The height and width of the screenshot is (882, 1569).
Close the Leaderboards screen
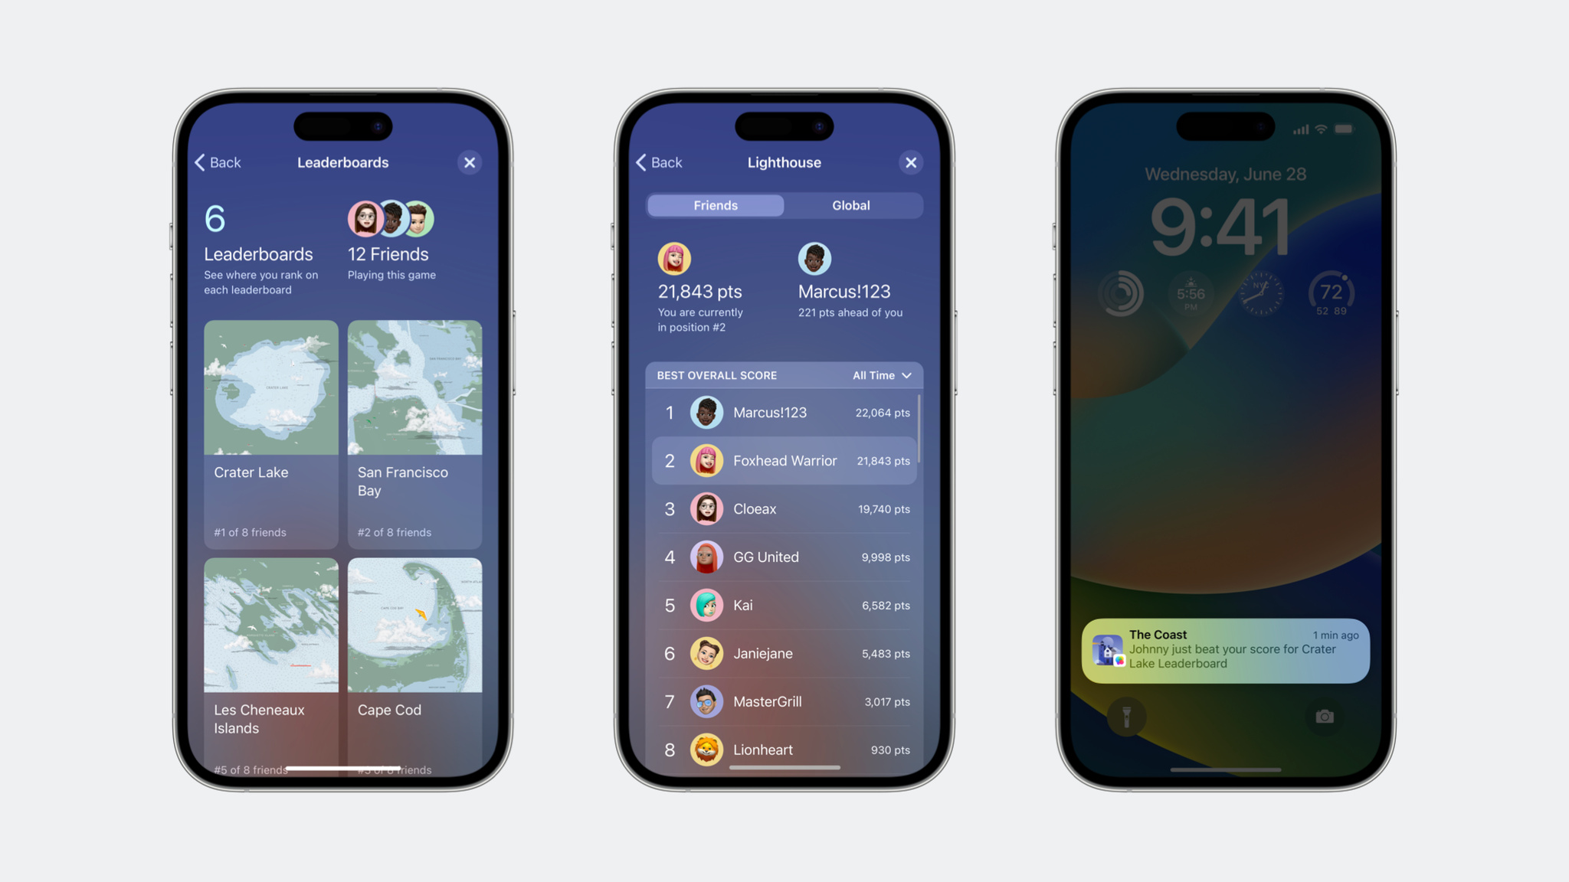click(469, 162)
